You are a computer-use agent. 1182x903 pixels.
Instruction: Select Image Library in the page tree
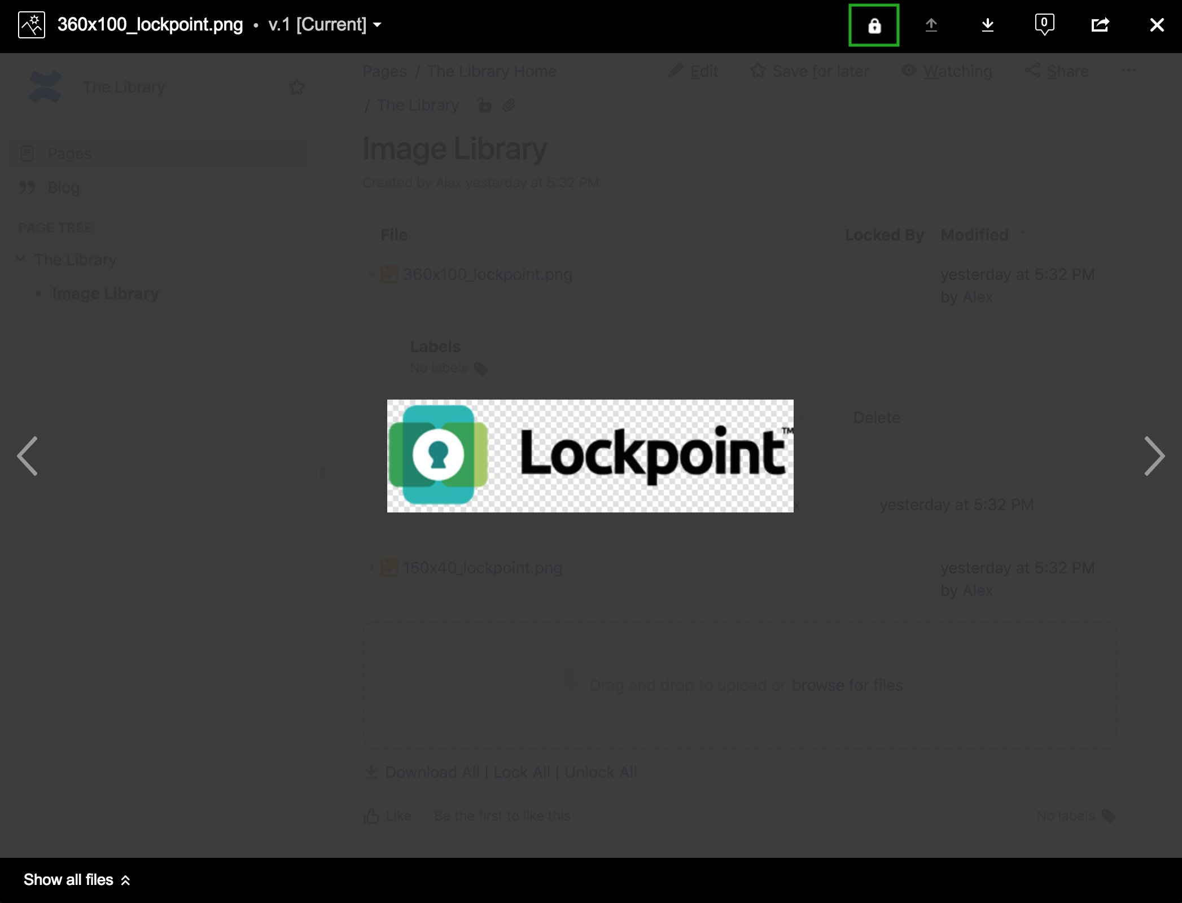click(x=106, y=293)
